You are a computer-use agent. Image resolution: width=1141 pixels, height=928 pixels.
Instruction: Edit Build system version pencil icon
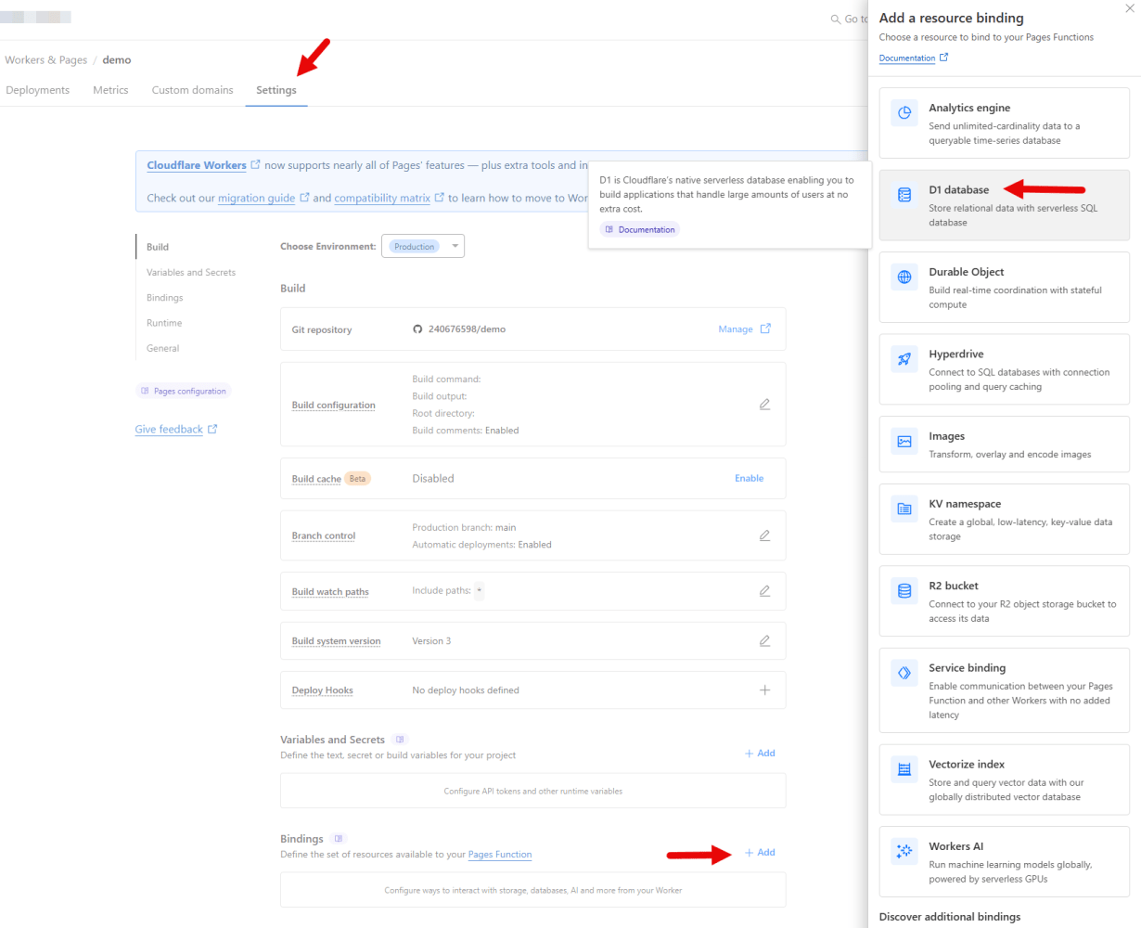(764, 640)
